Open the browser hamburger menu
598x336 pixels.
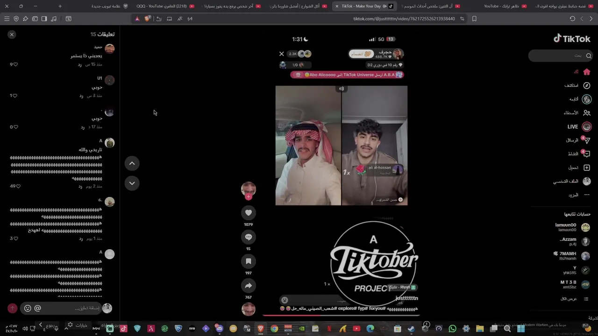pos(7,19)
